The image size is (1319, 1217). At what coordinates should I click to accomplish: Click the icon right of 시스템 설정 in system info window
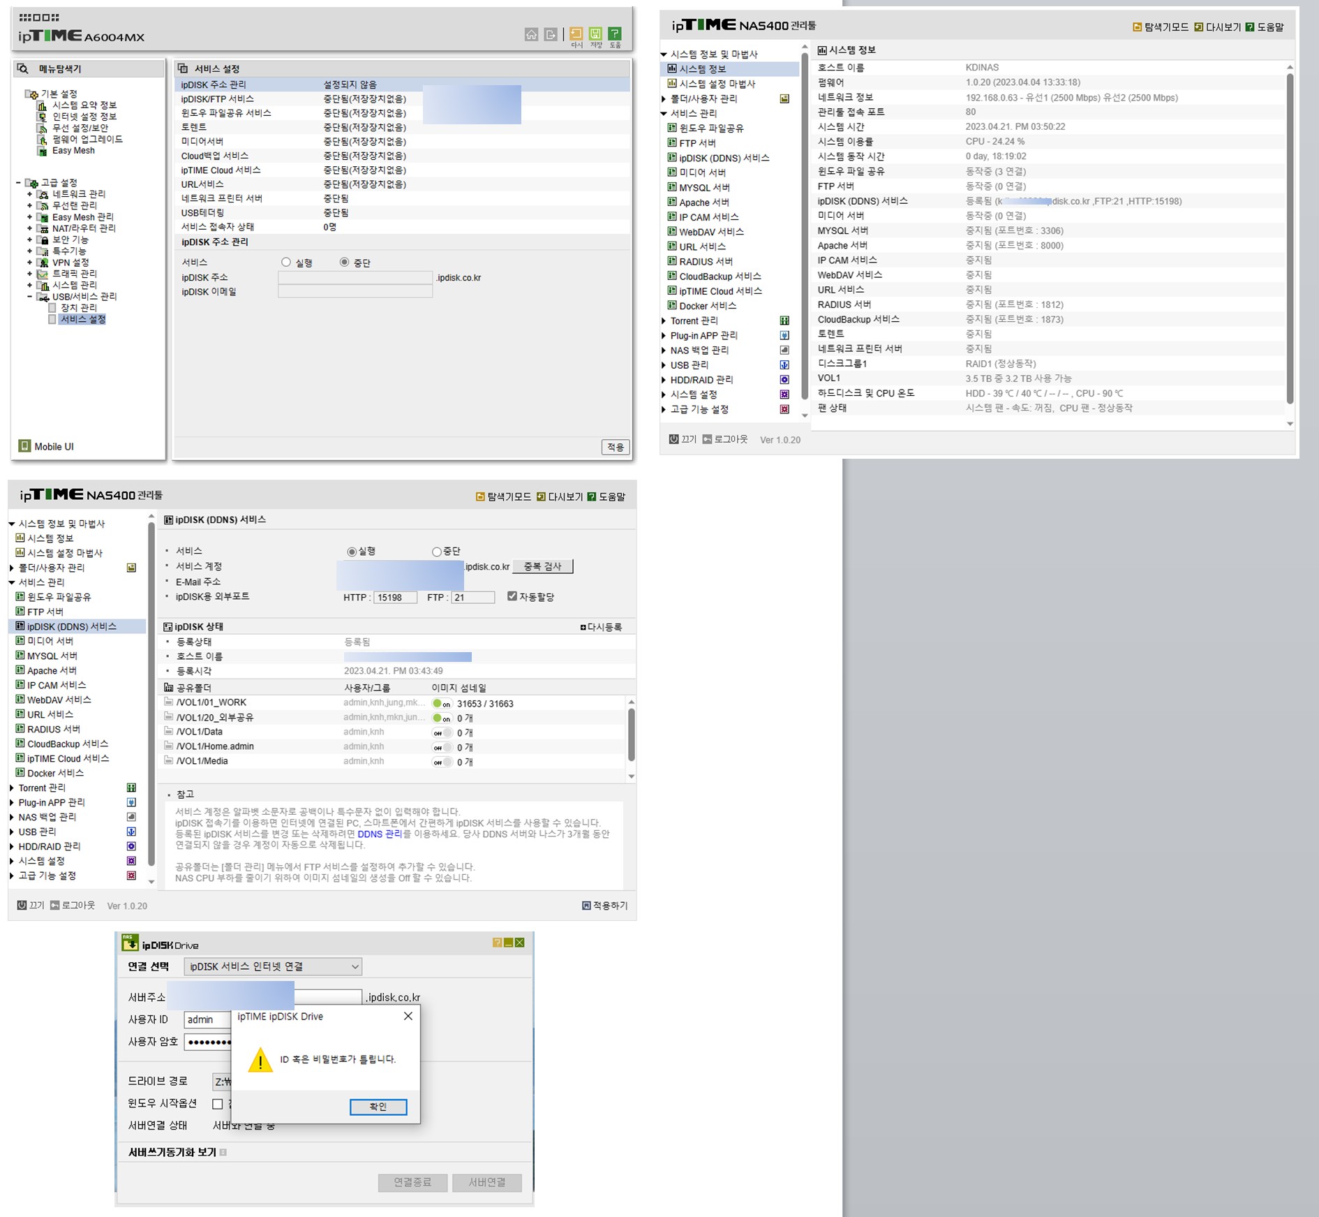coord(784,394)
